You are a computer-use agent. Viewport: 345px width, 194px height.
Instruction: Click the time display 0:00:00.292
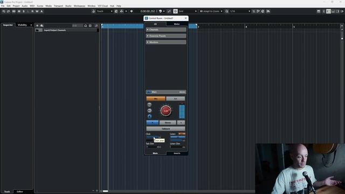tap(148, 11)
